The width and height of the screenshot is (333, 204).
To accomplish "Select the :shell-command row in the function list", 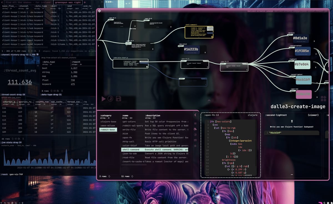I will (130, 149).
